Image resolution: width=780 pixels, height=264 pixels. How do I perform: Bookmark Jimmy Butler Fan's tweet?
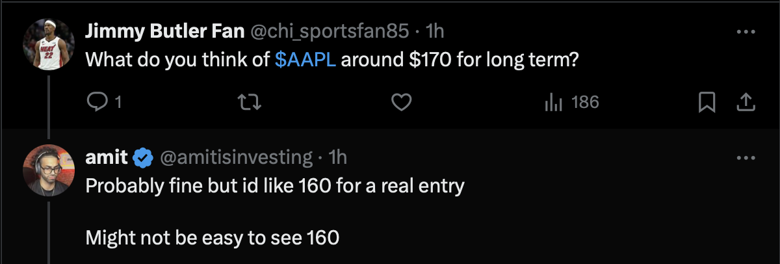pos(707,102)
